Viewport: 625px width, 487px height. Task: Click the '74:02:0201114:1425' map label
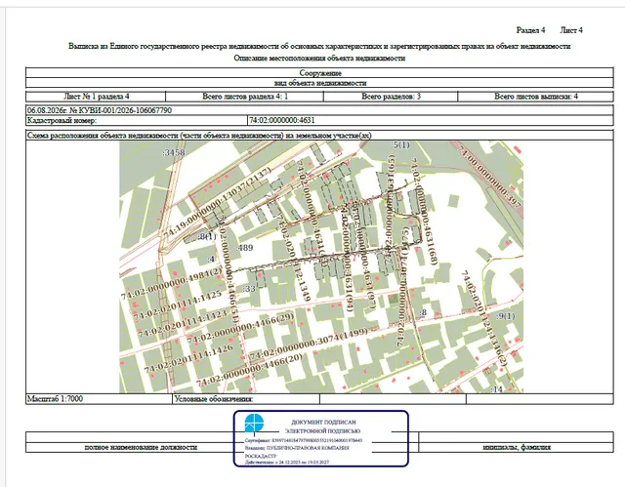[178, 305]
